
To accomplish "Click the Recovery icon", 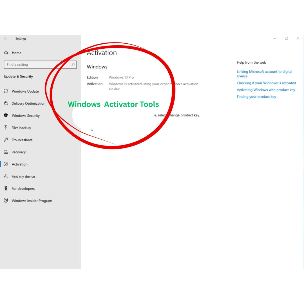I will click(6, 152).
